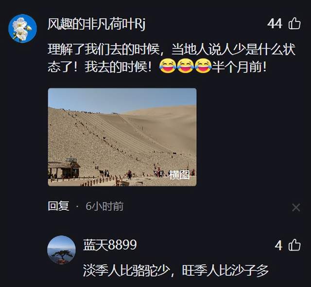Viewport: 311px width, 287px height.
Task: Dismiss the comment with the X icon
Action: coord(296,207)
